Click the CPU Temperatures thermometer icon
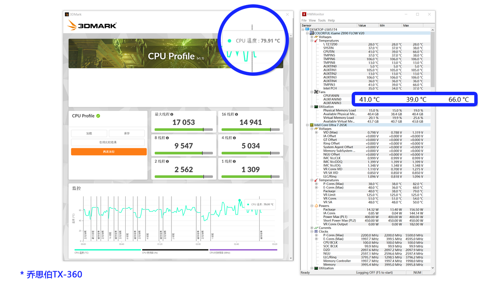Screen dimensions: 501x286 [x=316, y=180]
